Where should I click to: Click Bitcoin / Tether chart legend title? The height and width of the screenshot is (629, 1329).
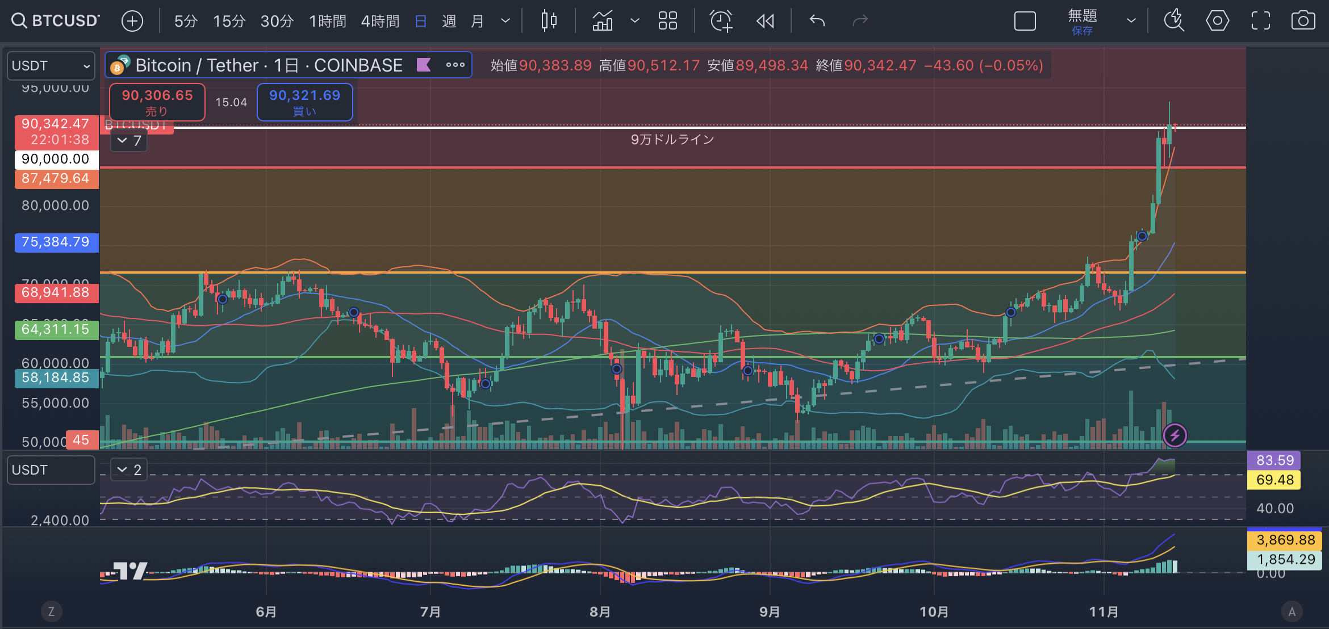click(x=269, y=65)
